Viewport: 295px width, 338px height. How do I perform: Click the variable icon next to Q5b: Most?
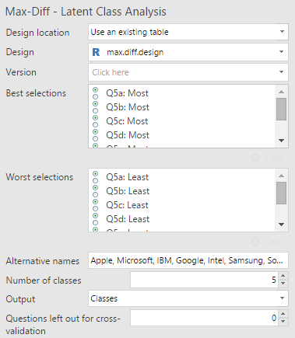96,107
